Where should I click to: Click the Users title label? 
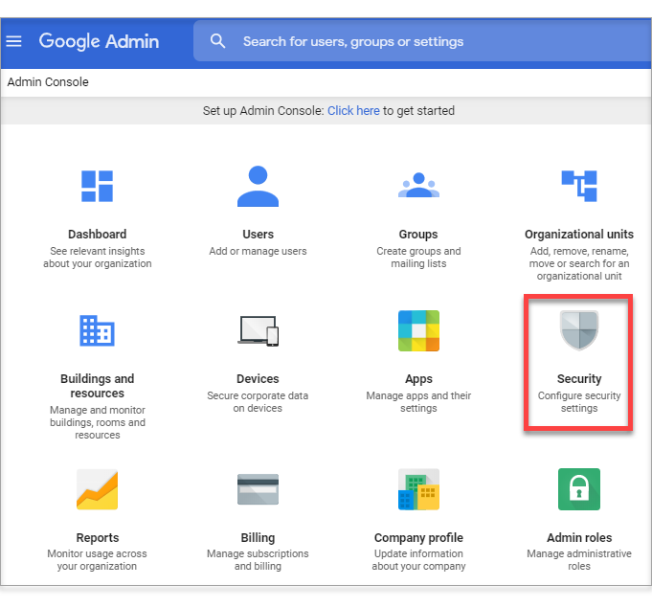[x=258, y=235]
